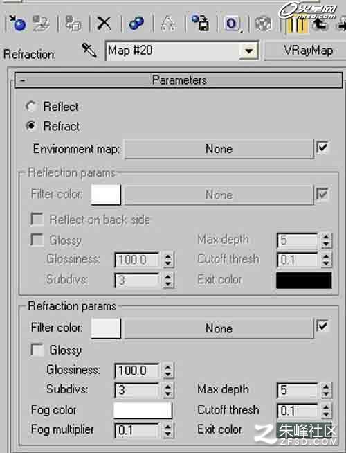Select the Reflect radio button
This screenshot has height=453, width=346.
click(x=30, y=107)
